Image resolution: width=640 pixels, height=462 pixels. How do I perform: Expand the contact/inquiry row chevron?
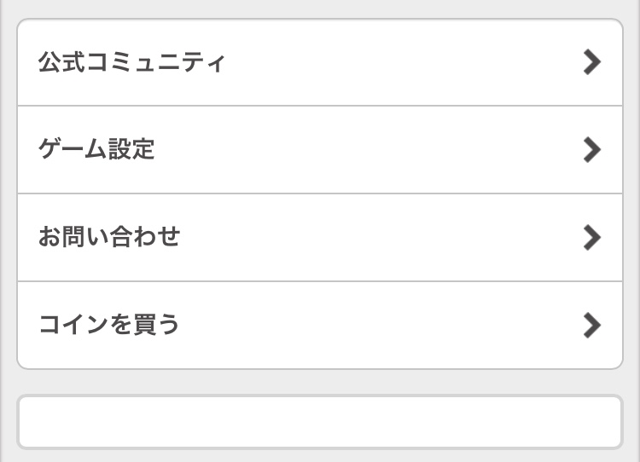tap(591, 237)
